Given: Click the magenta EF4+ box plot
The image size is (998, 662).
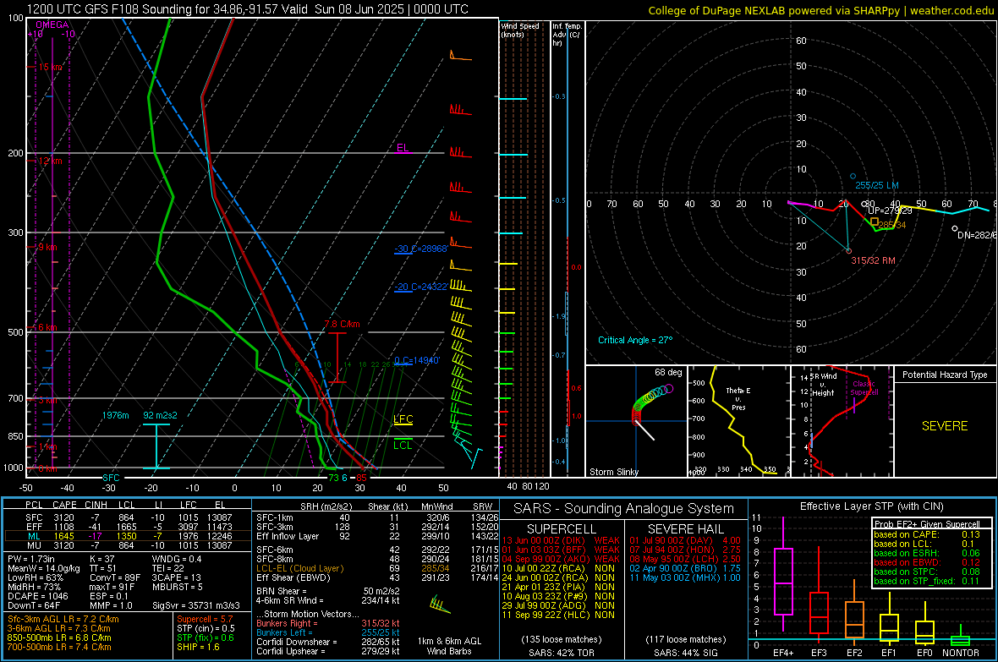Looking at the screenshot, I should (783, 576).
